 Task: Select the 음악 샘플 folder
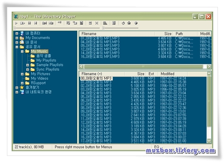coord(44,56)
